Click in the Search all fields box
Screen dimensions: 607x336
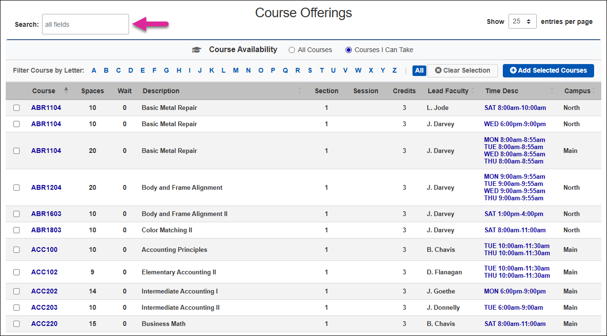pyautogui.click(x=86, y=24)
